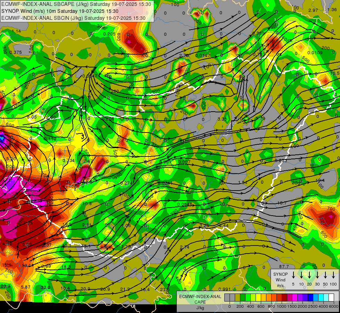Click the SBCIN title line in header box
Viewport: 340px width, 313px height.
point(73,18)
